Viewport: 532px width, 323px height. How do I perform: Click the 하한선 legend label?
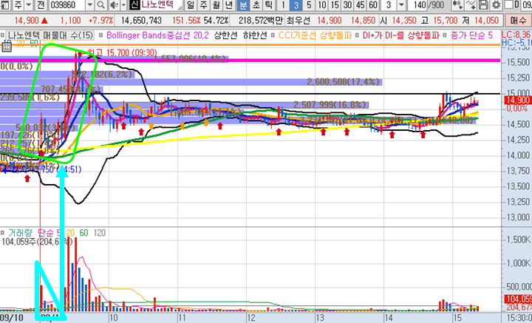coord(255,35)
